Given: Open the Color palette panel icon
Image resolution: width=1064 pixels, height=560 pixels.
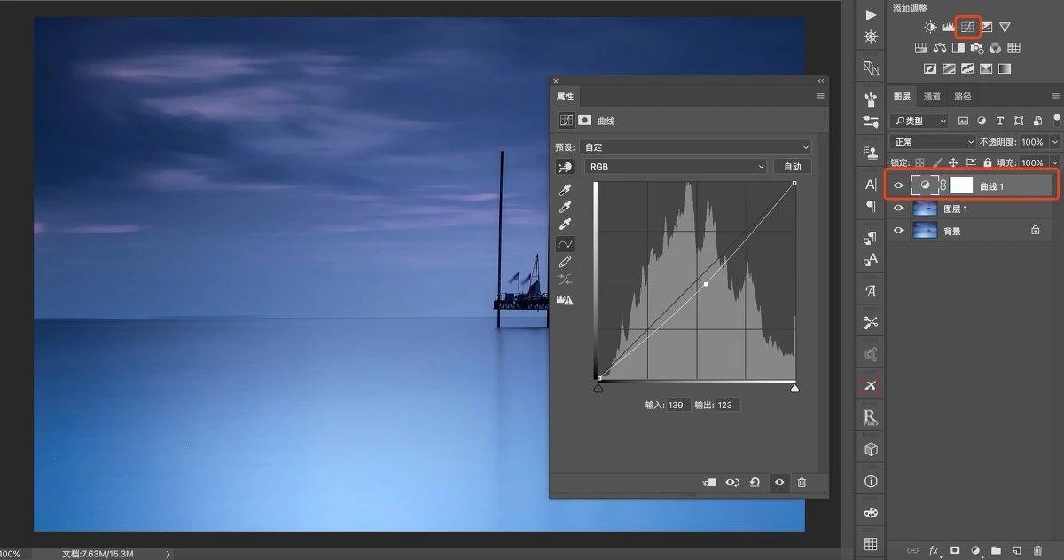Looking at the screenshot, I should 871,513.
